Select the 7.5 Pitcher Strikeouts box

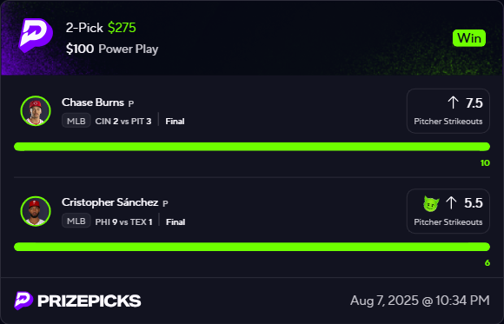click(448, 111)
